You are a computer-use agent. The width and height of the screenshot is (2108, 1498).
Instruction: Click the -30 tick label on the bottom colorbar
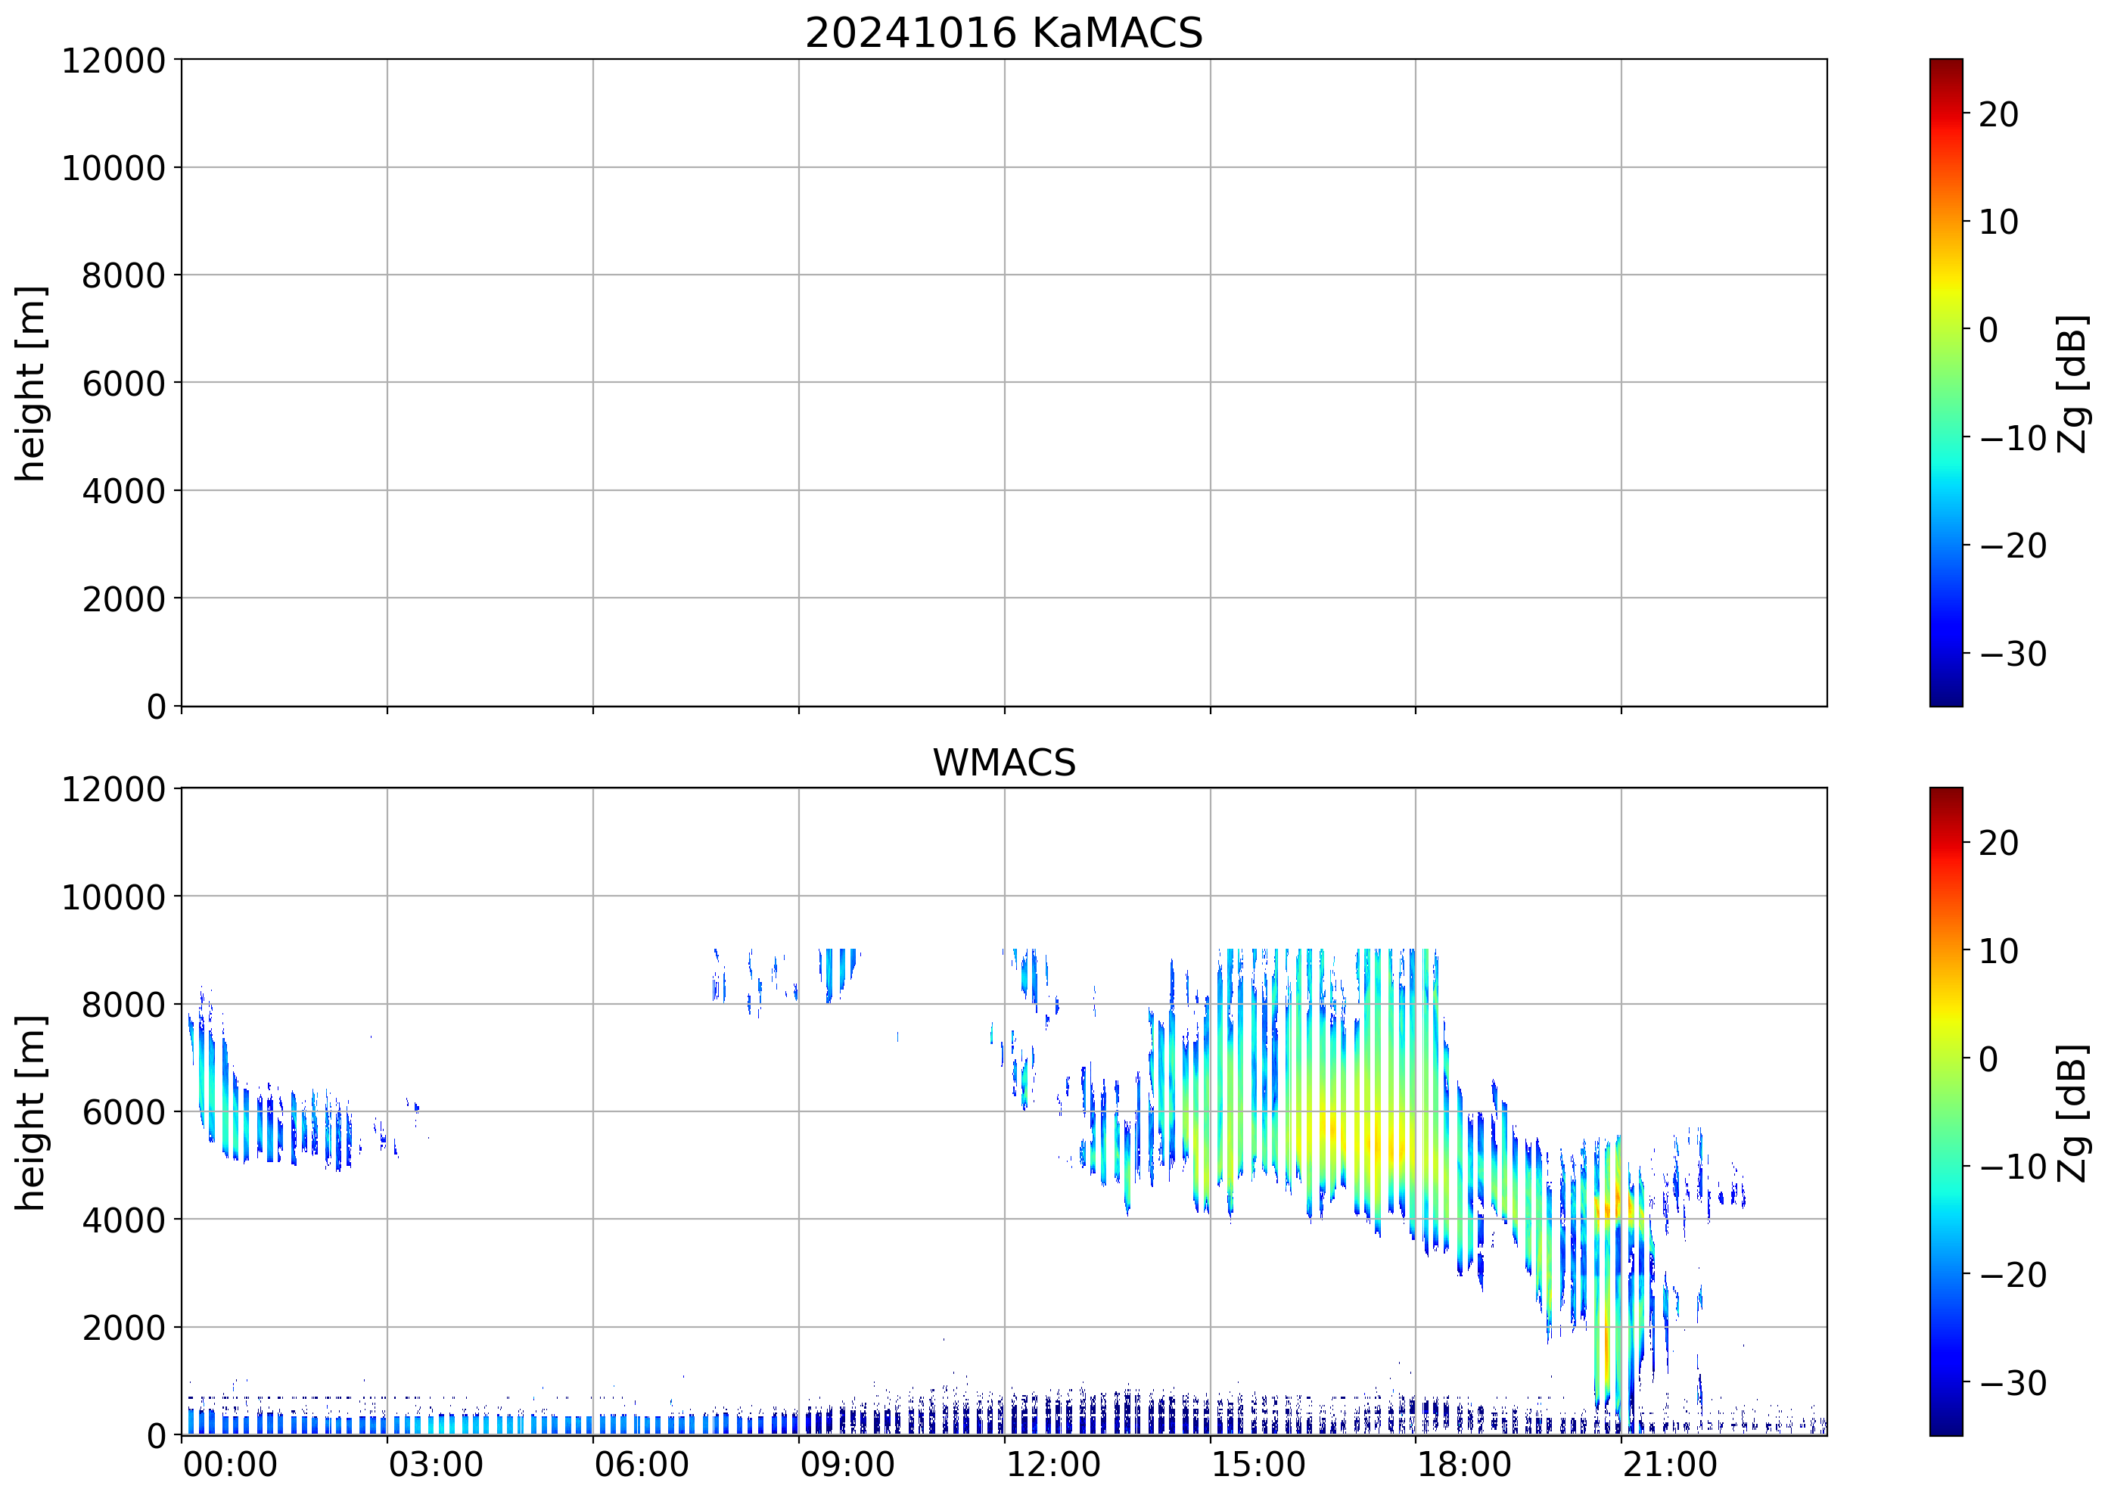2013,1383
